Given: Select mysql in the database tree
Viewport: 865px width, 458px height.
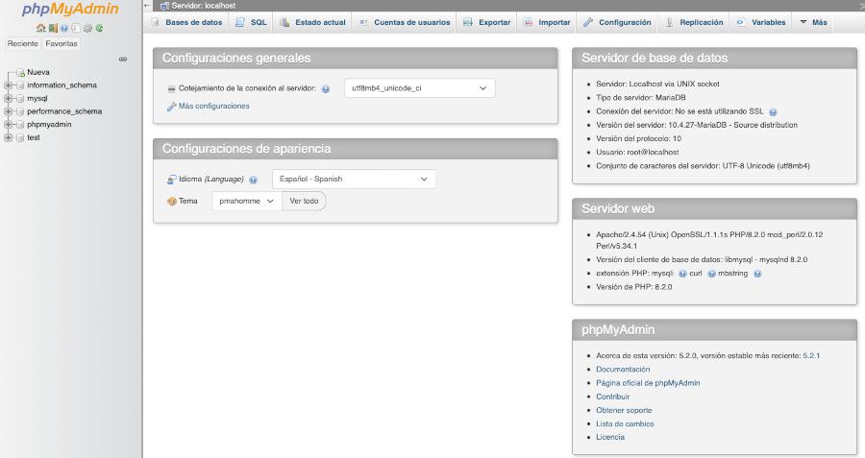Looking at the screenshot, I should click(x=37, y=99).
